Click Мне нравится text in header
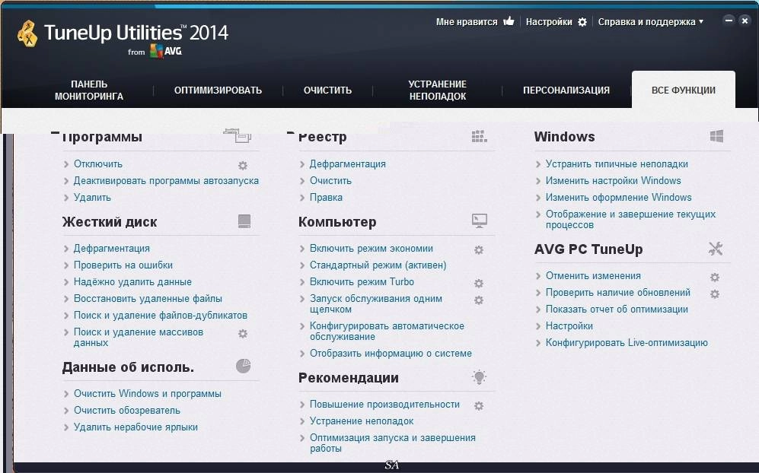The image size is (759, 473). (467, 22)
